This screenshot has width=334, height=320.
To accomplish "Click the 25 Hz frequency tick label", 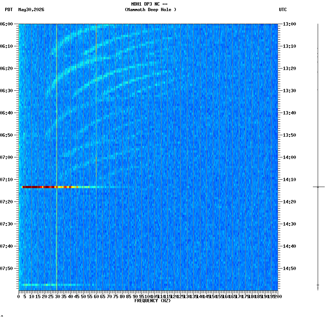I will coord(51,297).
